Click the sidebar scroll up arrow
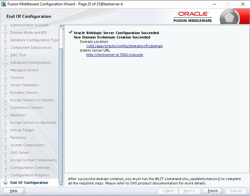The width and height of the screenshot is (250, 196). [61, 26]
